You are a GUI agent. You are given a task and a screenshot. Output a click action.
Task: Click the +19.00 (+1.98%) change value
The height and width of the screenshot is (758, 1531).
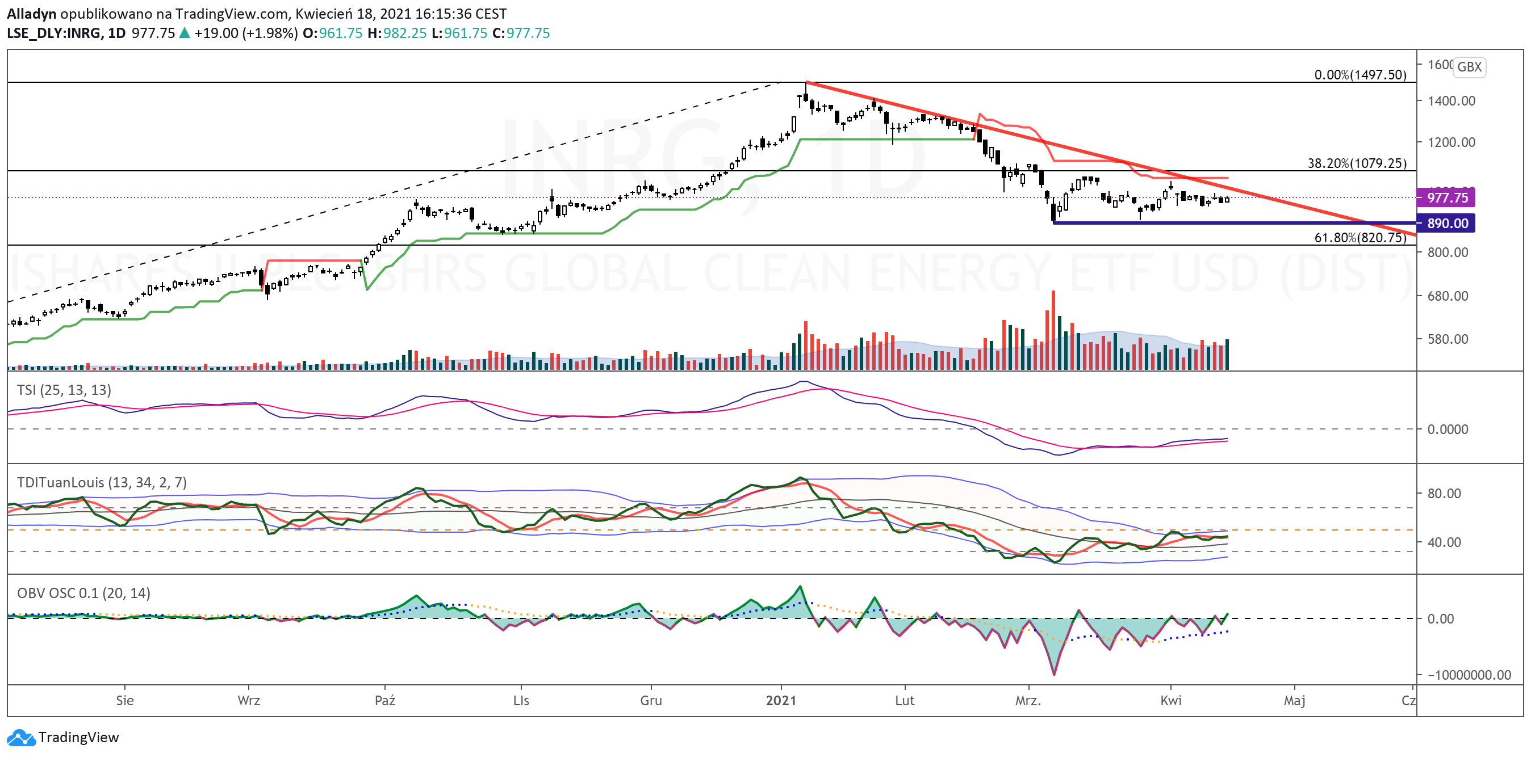click(246, 33)
